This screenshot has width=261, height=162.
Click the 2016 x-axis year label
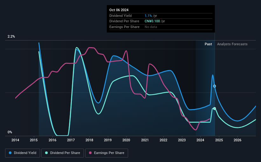pos(52,140)
